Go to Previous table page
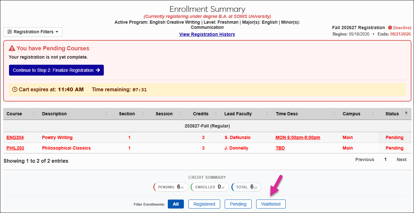Screen dimensions: 414x213 tap(364, 160)
